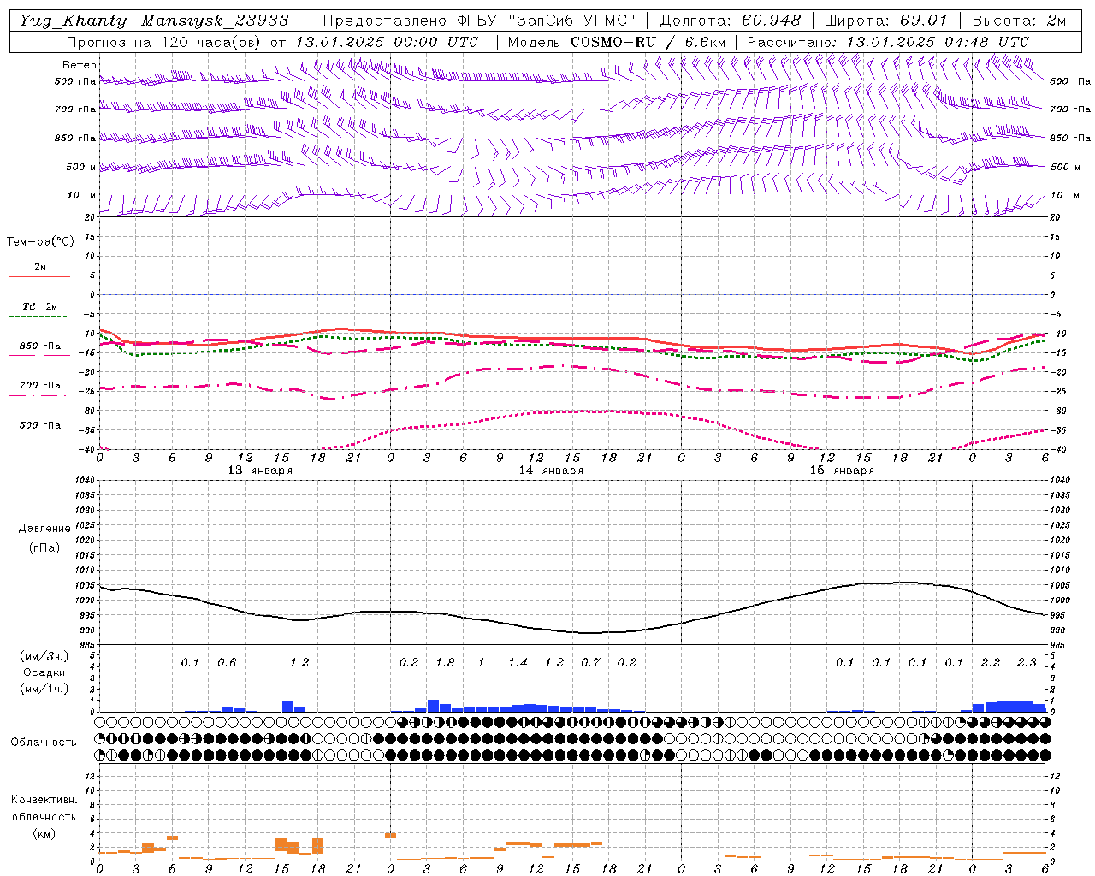Click the Высота: 2м header field
1095x876 pixels.
pyautogui.click(x=1019, y=21)
